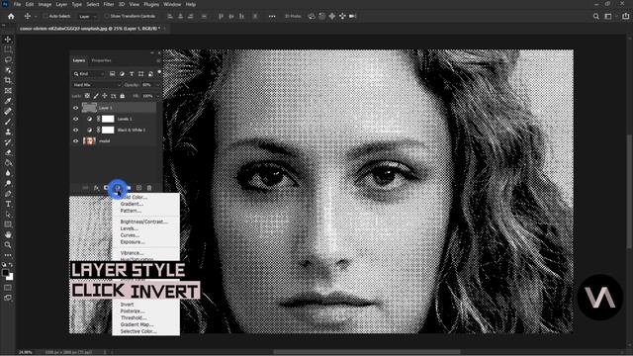
Task: Select the Brush tool
Action: (8, 122)
